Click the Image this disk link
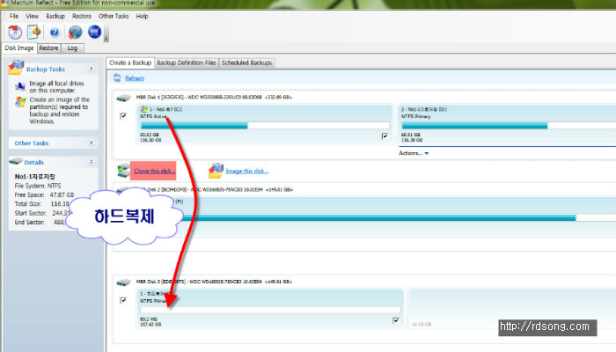Viewport: 616px width, 352px height. click(246, 171)
